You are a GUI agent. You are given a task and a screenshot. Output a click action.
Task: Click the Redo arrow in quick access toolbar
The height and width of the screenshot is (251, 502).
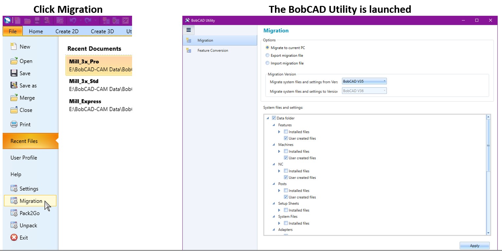(x=87, y=20)
